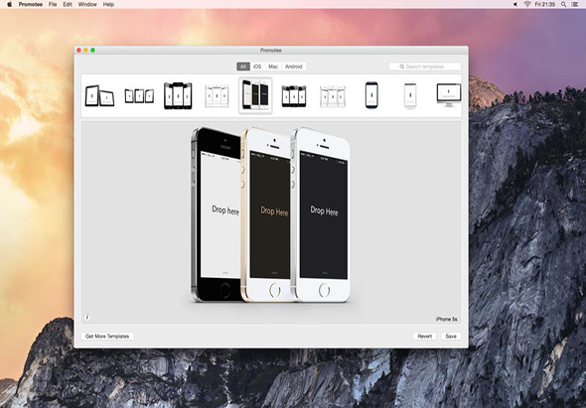Click the Revert button
This screenshot has width=586, height=408.
tap(424, 337)
